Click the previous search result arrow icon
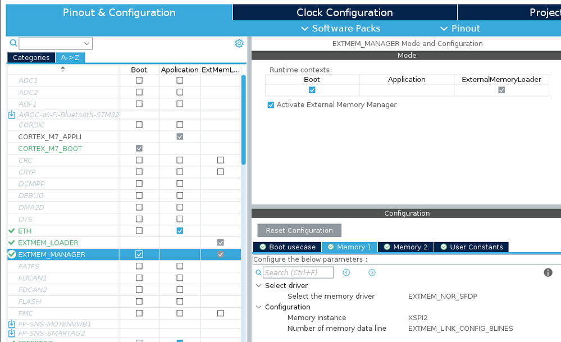 coord(346,272)
